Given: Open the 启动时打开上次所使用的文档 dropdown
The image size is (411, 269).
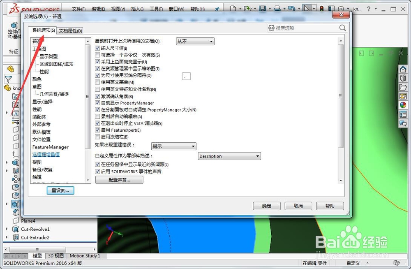Looking at the screenshot, I should coord(195,41).
